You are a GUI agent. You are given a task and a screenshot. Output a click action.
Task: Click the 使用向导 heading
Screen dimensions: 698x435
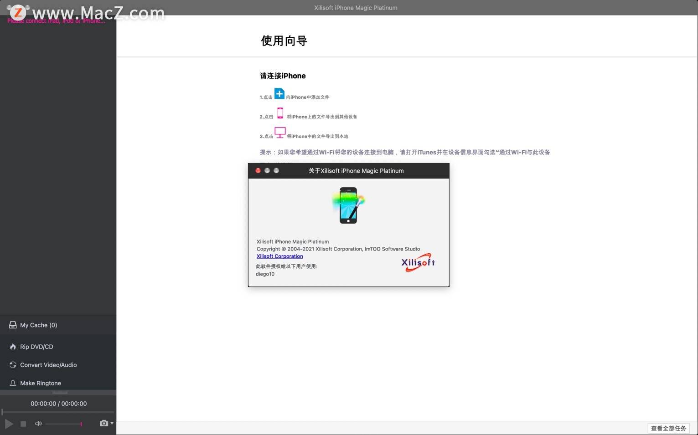coord(284,41)
